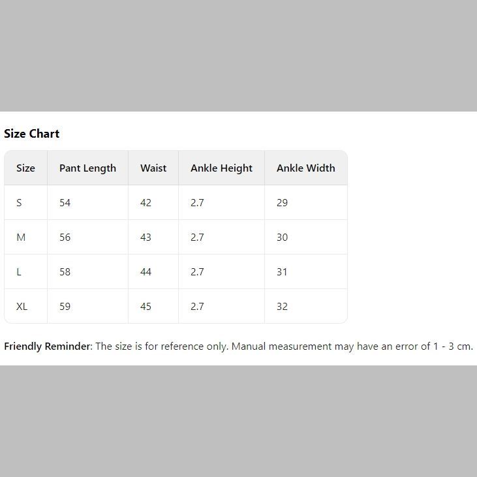This screenshot has width=477, height=477.
Task: Select the Size column header
Action: point(25,168)
